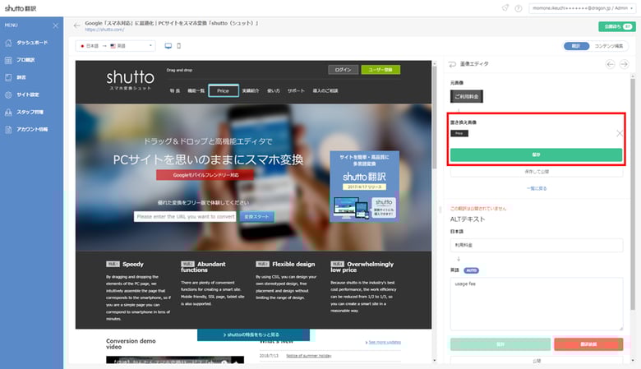Switch to the desktop preview monitor icon
Screen dimensions: 641x369
[x=168, y=46]
